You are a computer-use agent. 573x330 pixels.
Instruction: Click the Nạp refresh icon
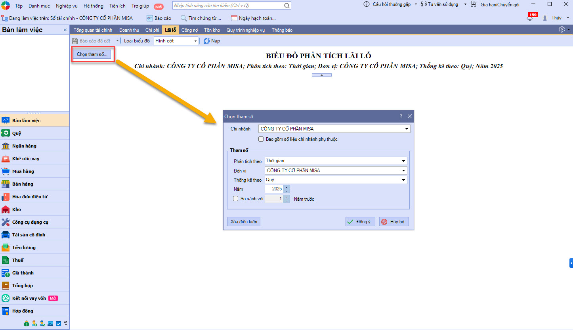pos(206,41)
